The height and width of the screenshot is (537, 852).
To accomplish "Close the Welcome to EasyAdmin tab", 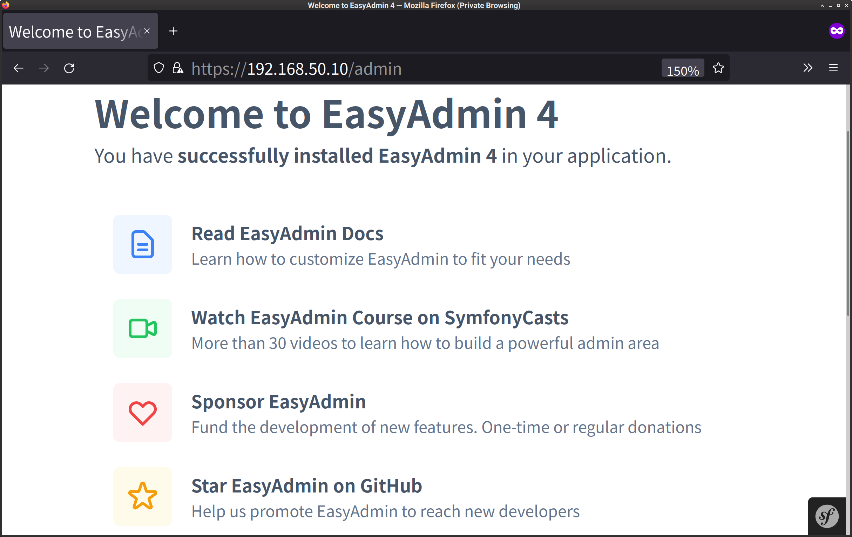I will click(147, 31).
